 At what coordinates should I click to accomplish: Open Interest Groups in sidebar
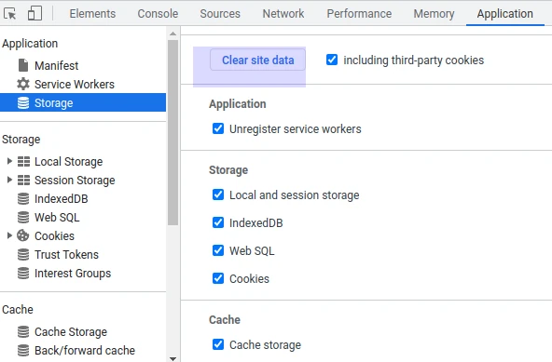coord(73,273)
